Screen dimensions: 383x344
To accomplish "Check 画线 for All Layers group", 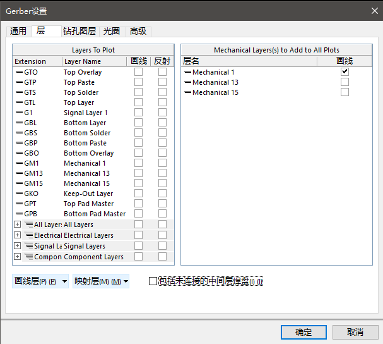I will 138,224.
